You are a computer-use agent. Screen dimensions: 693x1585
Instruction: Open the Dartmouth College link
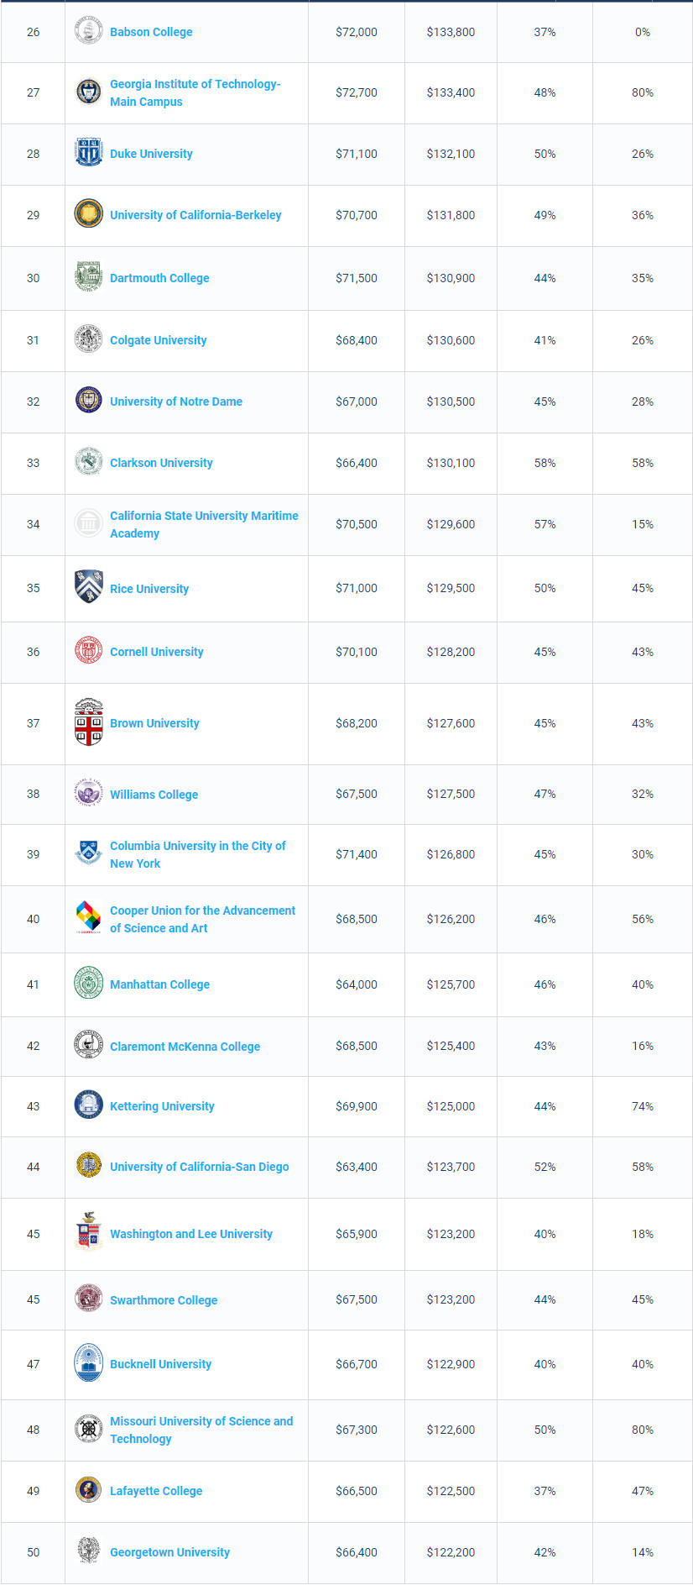(159, 278)
